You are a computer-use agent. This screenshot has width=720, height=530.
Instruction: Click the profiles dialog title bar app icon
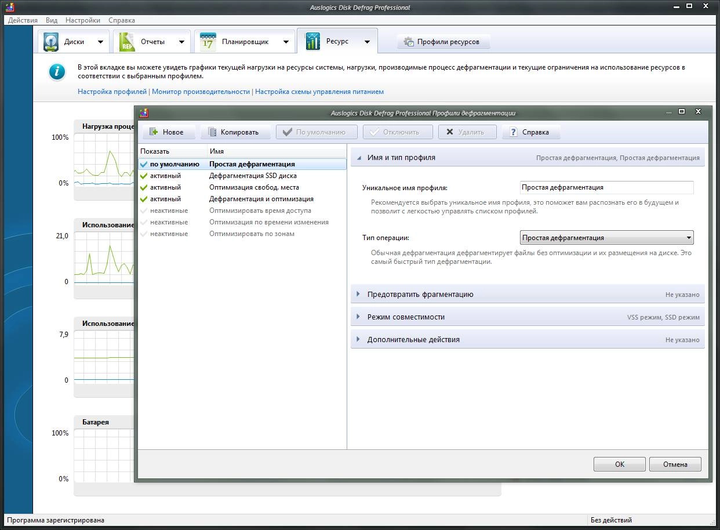pos(144,113)
